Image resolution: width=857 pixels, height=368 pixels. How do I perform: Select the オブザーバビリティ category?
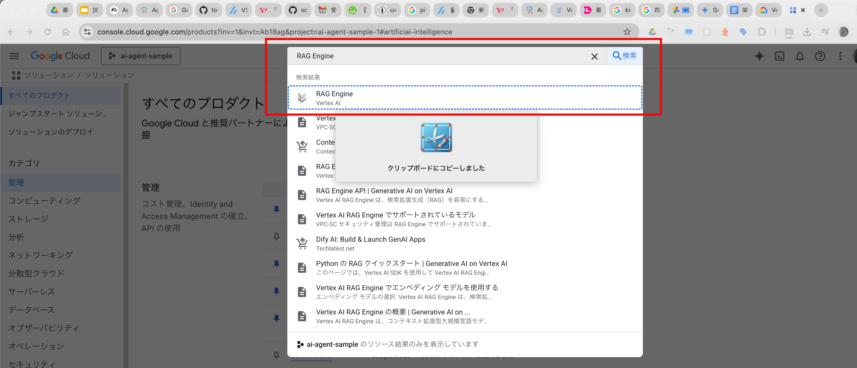coord(61,328)
